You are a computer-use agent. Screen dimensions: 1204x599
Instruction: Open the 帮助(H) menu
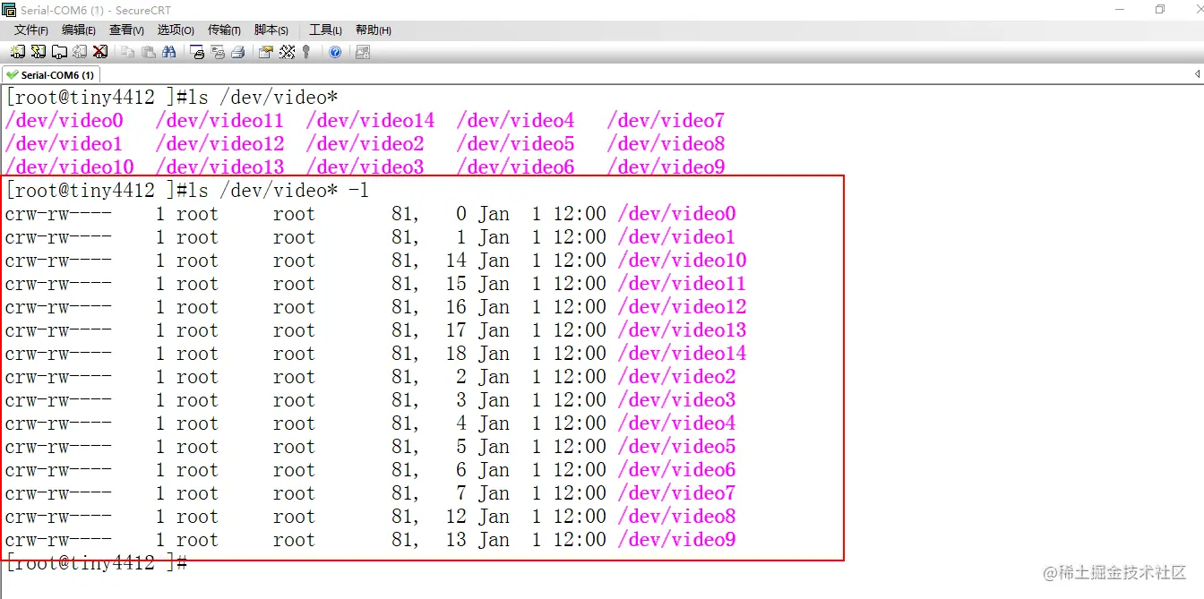point(374,30)
